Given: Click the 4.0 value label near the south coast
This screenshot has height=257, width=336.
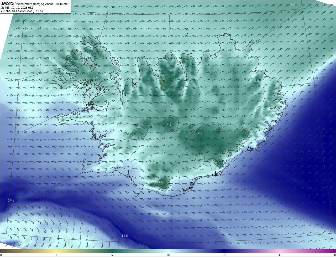Looking at the screenshot, I should [x=161, y=182].
